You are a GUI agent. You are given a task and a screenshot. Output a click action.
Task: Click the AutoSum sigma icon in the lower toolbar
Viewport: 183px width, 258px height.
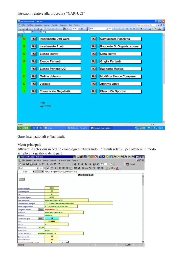pos(79,164)
